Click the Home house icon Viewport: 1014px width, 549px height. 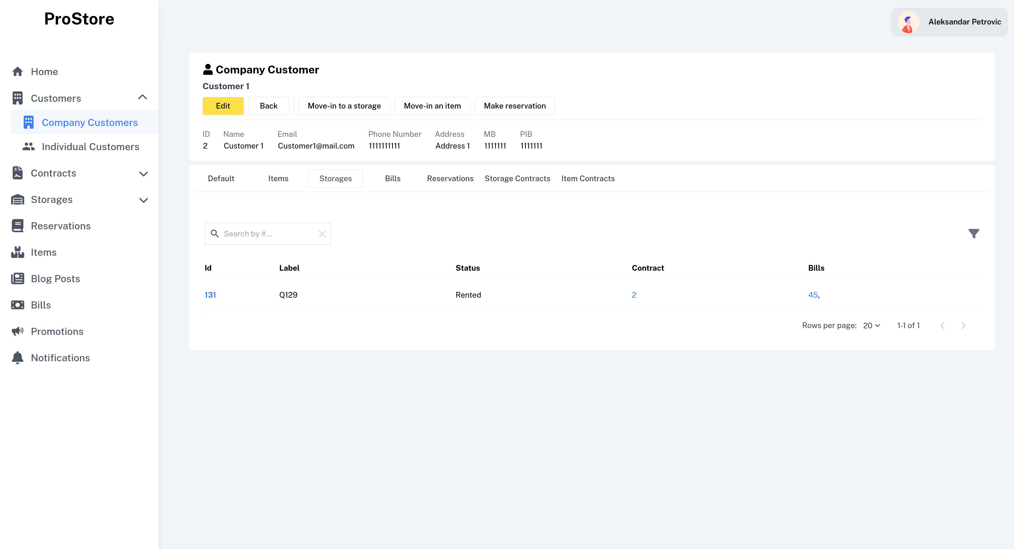click(x=17, y=71)
